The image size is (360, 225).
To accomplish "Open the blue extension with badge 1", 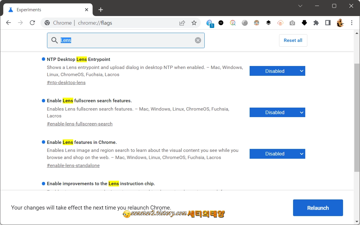I will point(210,23).
